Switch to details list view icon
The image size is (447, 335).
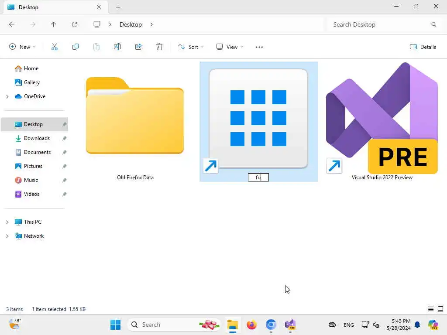tap(431, 309)
